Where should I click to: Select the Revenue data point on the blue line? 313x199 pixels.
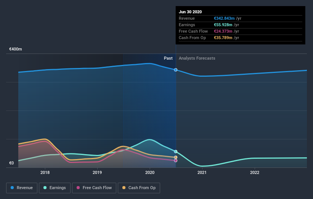tap(176, 70)
